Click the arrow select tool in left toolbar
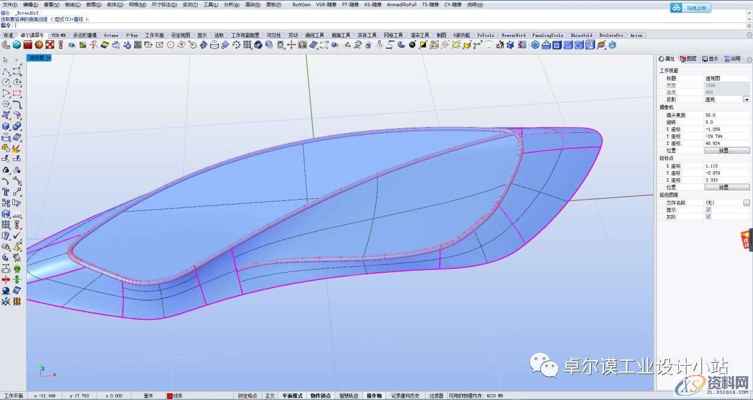 pyautogui.click(x=6, y=60)
